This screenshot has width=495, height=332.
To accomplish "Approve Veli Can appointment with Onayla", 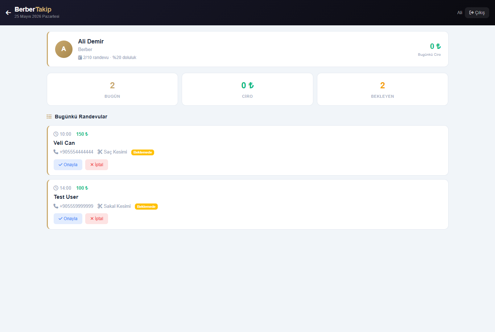I will pyautogui.click(x=68, y=165).
